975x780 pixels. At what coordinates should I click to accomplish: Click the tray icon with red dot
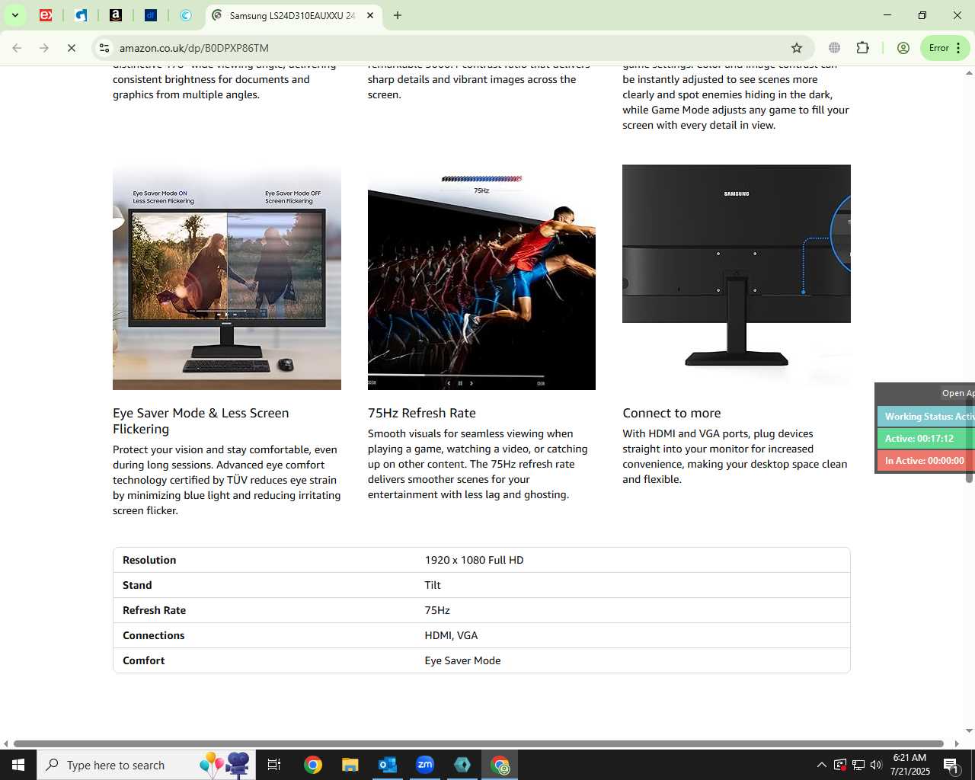pyautogui.click(x=839, y=765)
